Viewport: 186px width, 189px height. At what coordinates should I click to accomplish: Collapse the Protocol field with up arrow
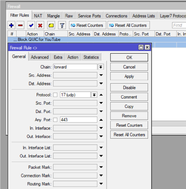click(101, 95)
